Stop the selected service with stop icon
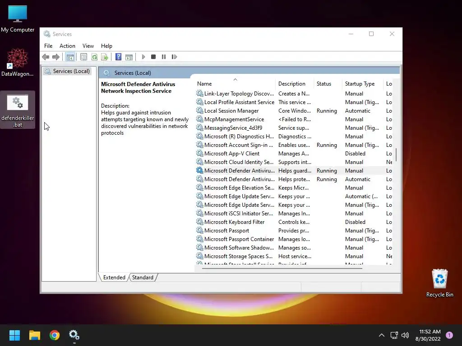Viewport: 462px width, 346px height. pyautogui.click(x=153, y=57)
